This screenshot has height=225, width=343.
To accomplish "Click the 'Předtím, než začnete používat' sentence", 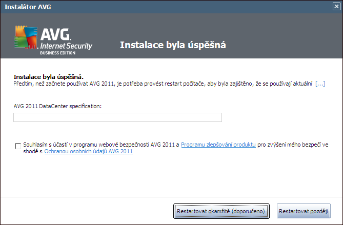I will point(163,84).
